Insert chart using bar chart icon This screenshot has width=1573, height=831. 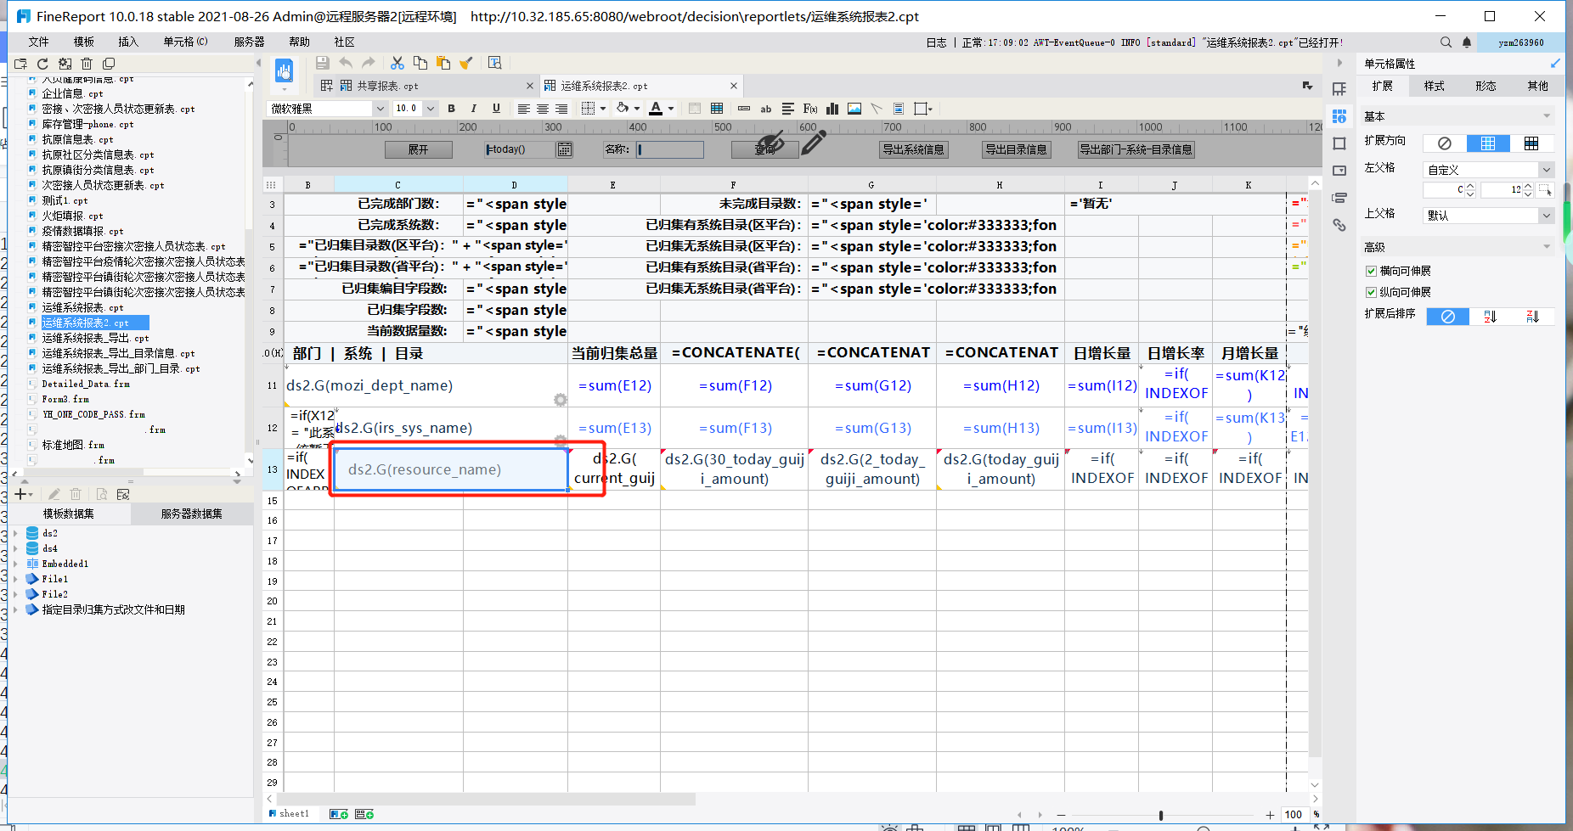832,109
